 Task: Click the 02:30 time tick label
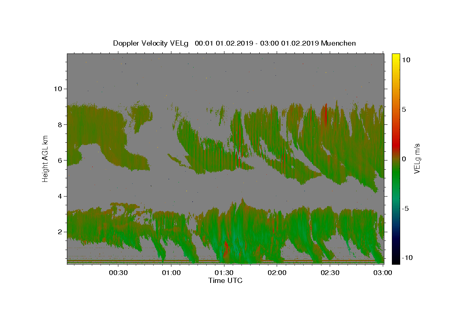(x=330, y=273)
